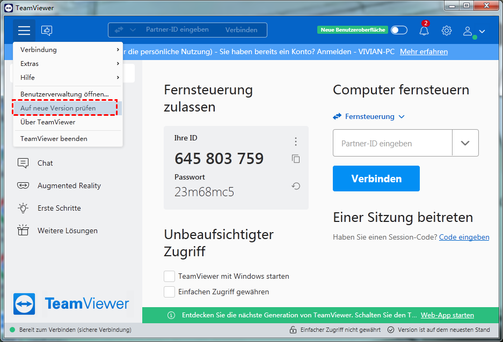
Task: Click the Code eingeben link
Action: pos(464,237)
